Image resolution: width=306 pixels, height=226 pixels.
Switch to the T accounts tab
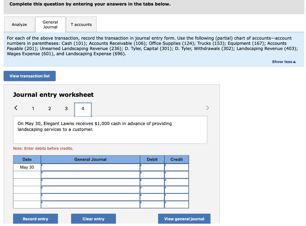point(81,24)
